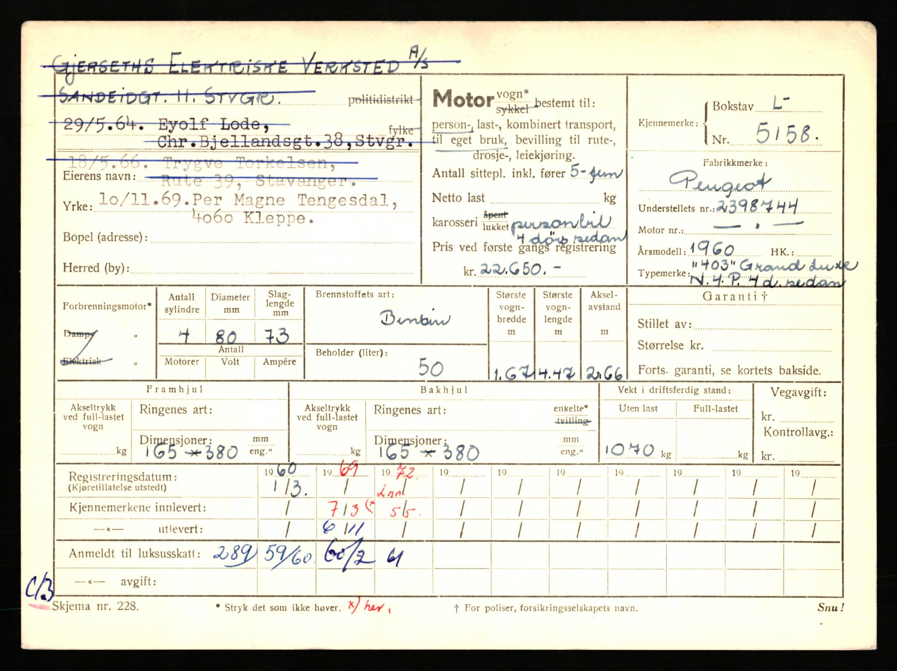Click the chassis number '2398744'

pyautogui.click(x=758, y=206)
